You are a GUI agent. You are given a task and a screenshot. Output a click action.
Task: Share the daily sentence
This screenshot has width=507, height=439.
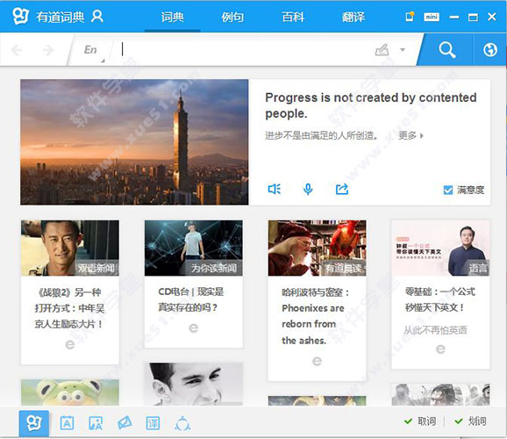pos(342,189)
